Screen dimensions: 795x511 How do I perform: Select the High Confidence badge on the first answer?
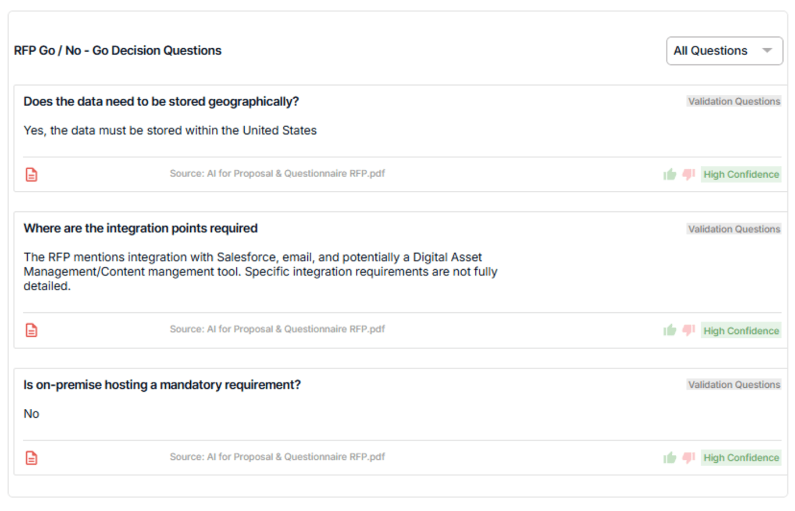(741, 174)
